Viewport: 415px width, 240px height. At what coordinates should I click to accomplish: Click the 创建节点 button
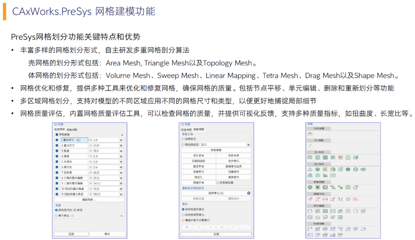tap(199, 172)
